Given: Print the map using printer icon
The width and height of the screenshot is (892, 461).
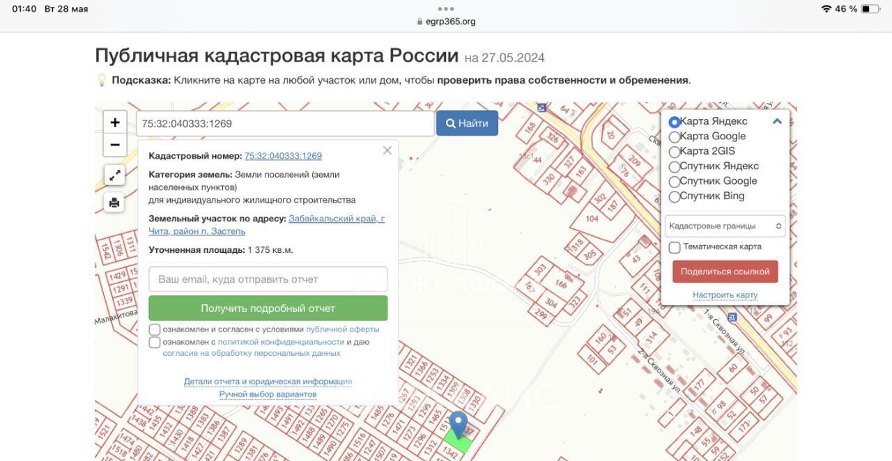Looking at the screenshot, I should pyautogui.click(x=114, y=203).
